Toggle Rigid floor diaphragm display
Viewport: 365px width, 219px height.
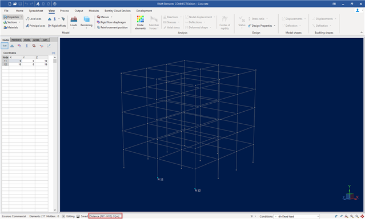pos(111,22)
